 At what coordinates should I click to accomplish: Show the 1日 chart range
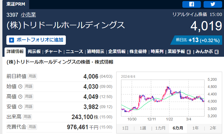click(x=125, y=128)
